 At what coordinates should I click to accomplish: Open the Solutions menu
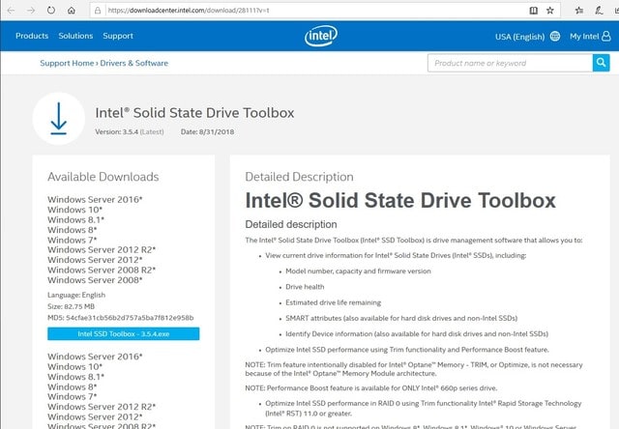tap(75, 36)
